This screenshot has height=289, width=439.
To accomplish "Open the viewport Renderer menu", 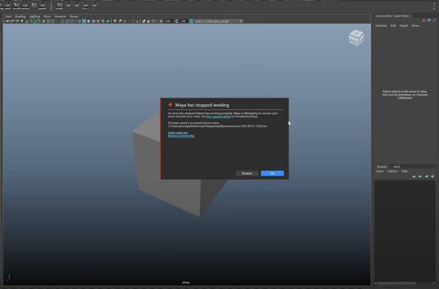I will pyautogui.click(x=60, y=16).
